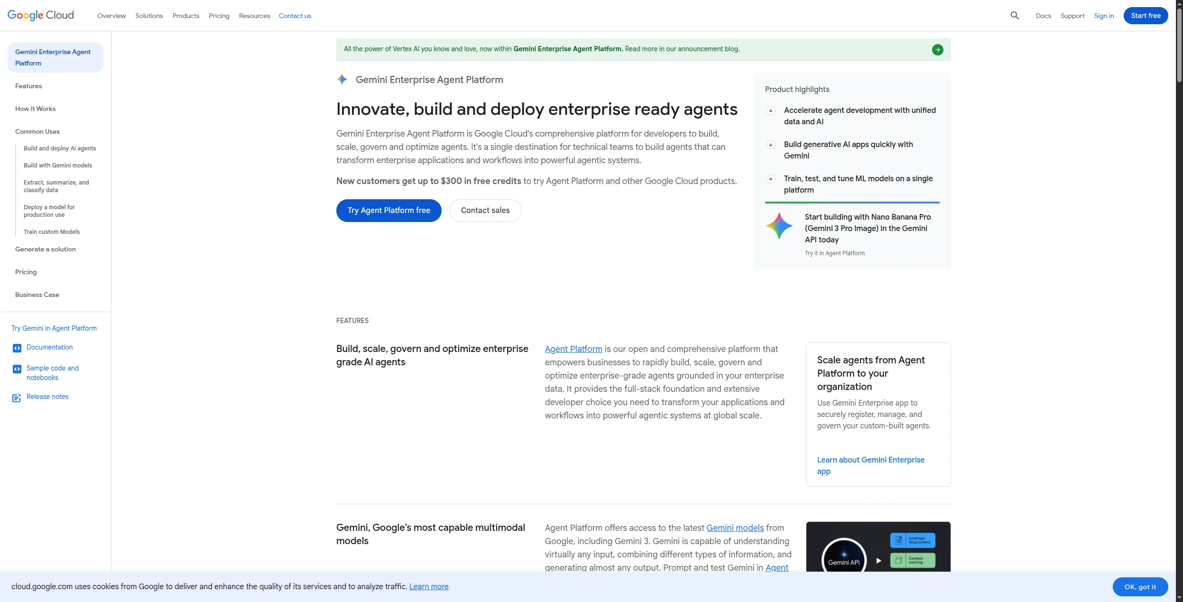The image size is (1183, 602).
Task: Click the Sign in link
Action: point(1104,16)
